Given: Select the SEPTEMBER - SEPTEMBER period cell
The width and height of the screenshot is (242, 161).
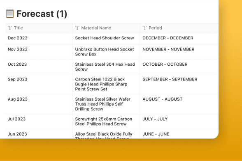Looking at the screenshot, I should pyautogui.click(x=179, y=84).
